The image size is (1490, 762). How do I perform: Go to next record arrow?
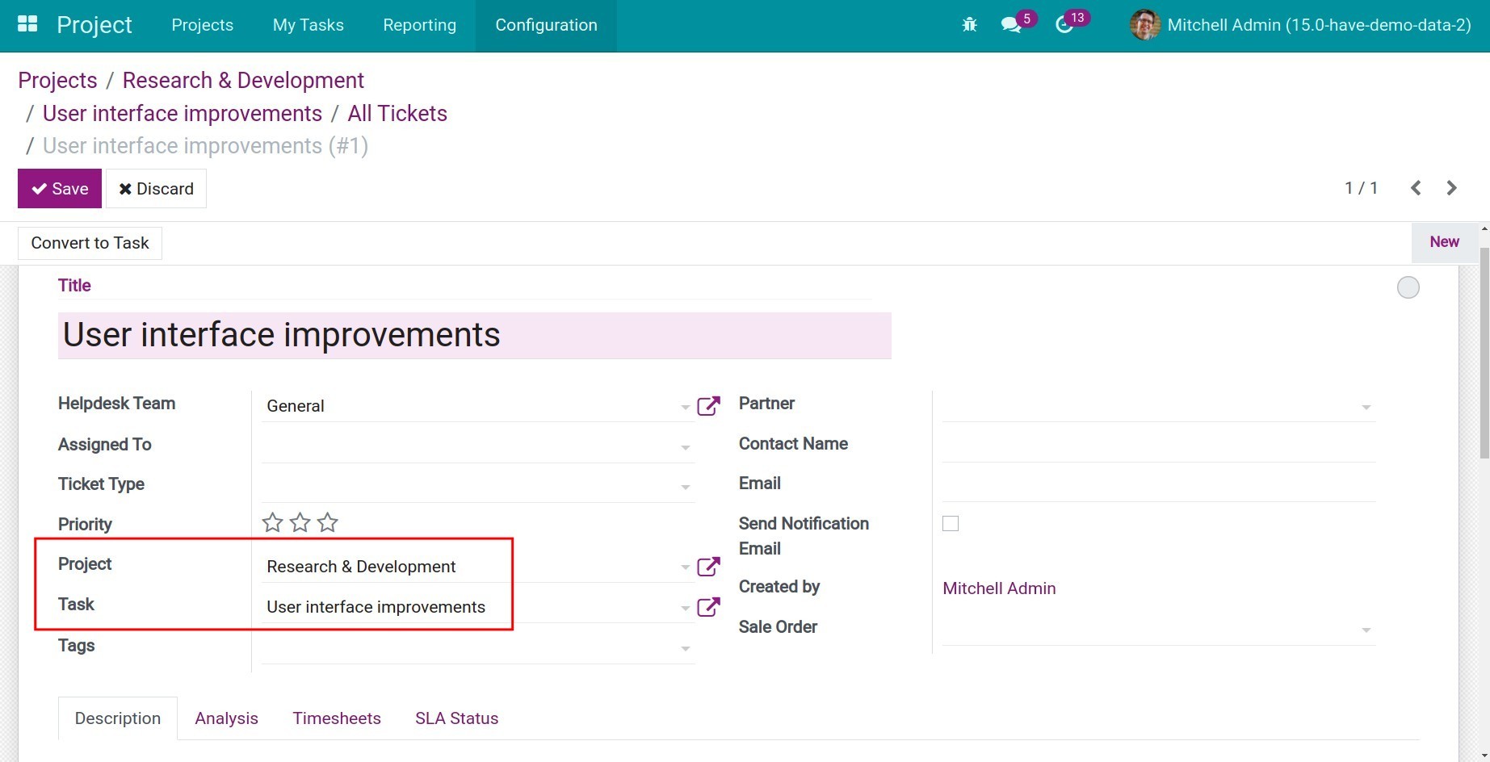click(1451, 188)
